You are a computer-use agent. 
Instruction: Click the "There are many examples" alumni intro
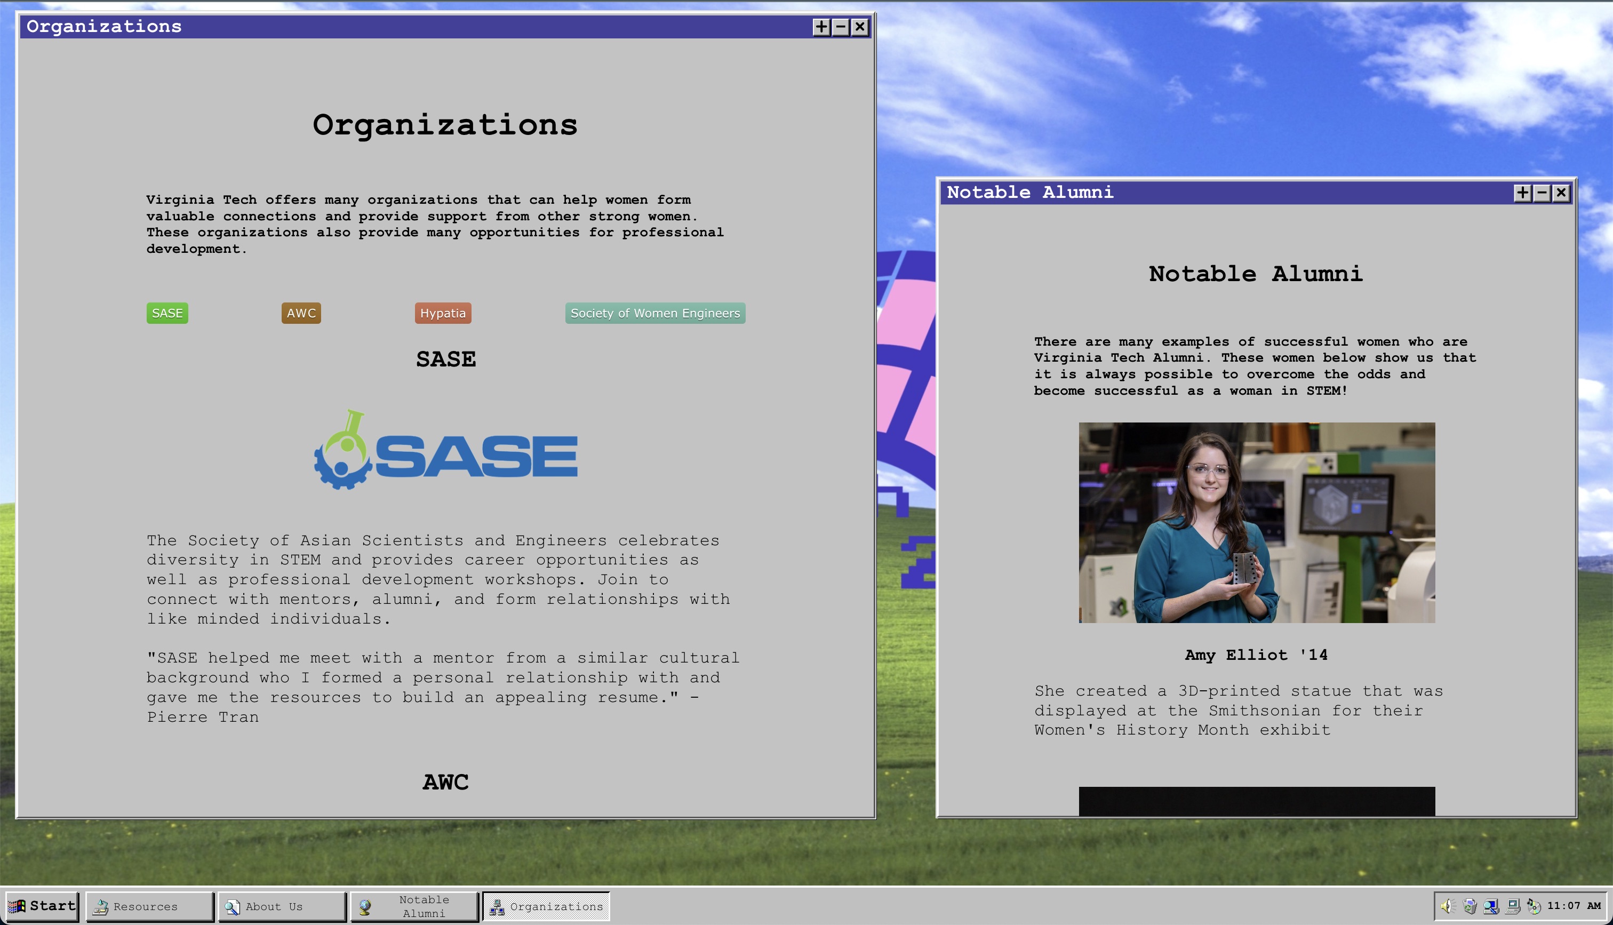point(1255,366)
